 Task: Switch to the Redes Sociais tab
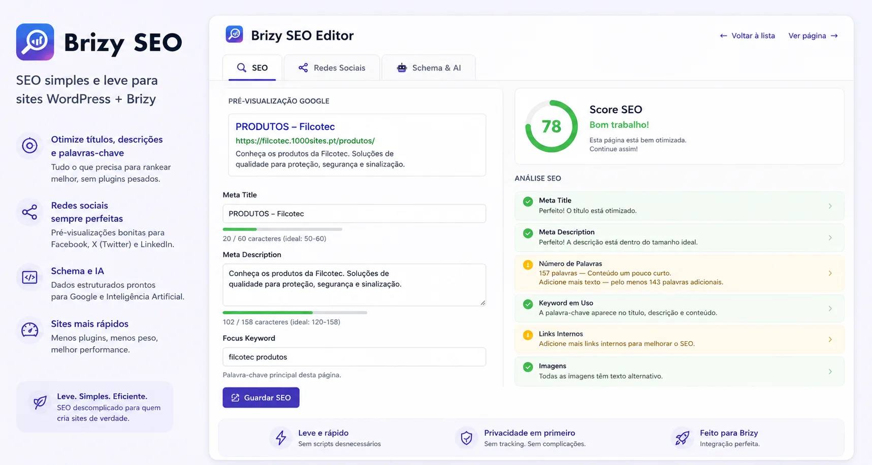332,68
